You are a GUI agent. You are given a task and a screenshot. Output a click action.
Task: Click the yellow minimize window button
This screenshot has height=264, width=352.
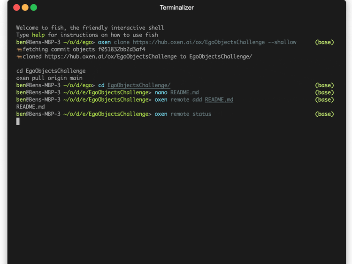tap(25, 8)
